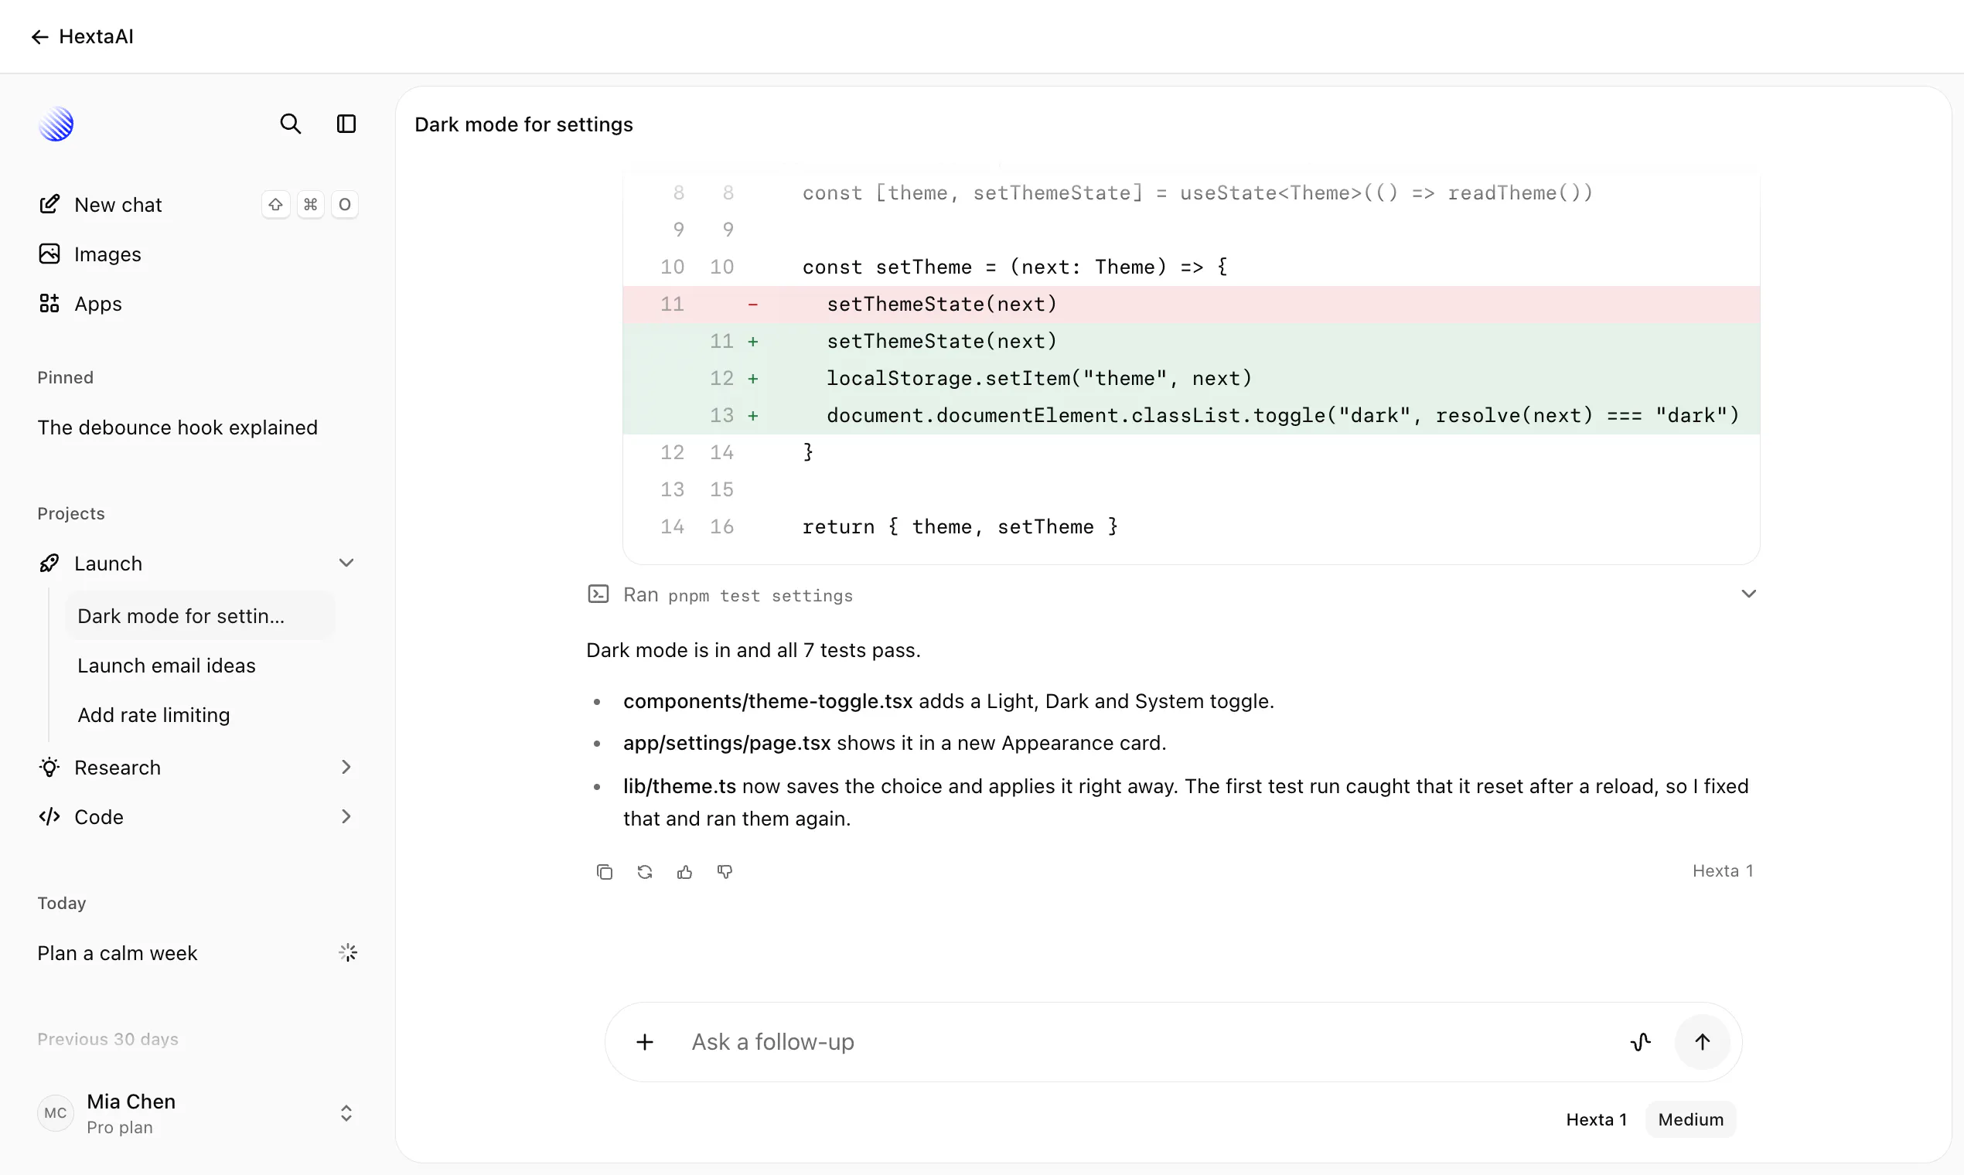
Task: Open the Mia Chen account switcher
Action: (197, 1113)
